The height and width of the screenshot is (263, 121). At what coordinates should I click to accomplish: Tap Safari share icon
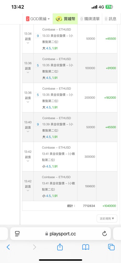click(x=60, y=247)
